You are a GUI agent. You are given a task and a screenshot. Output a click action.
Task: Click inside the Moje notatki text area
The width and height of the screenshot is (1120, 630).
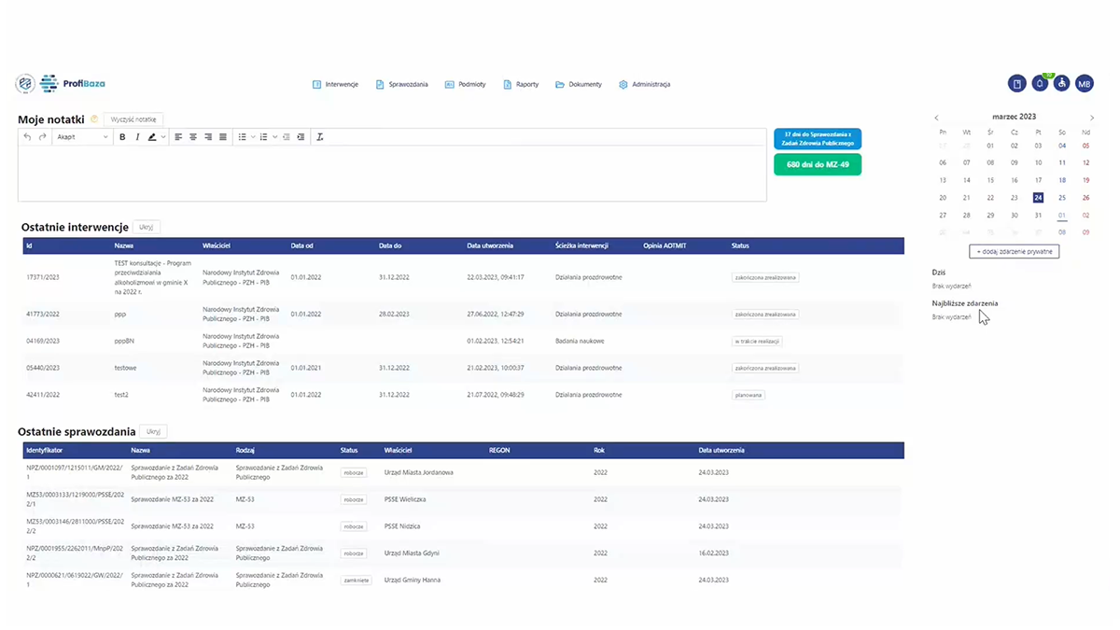click(392, 173)
